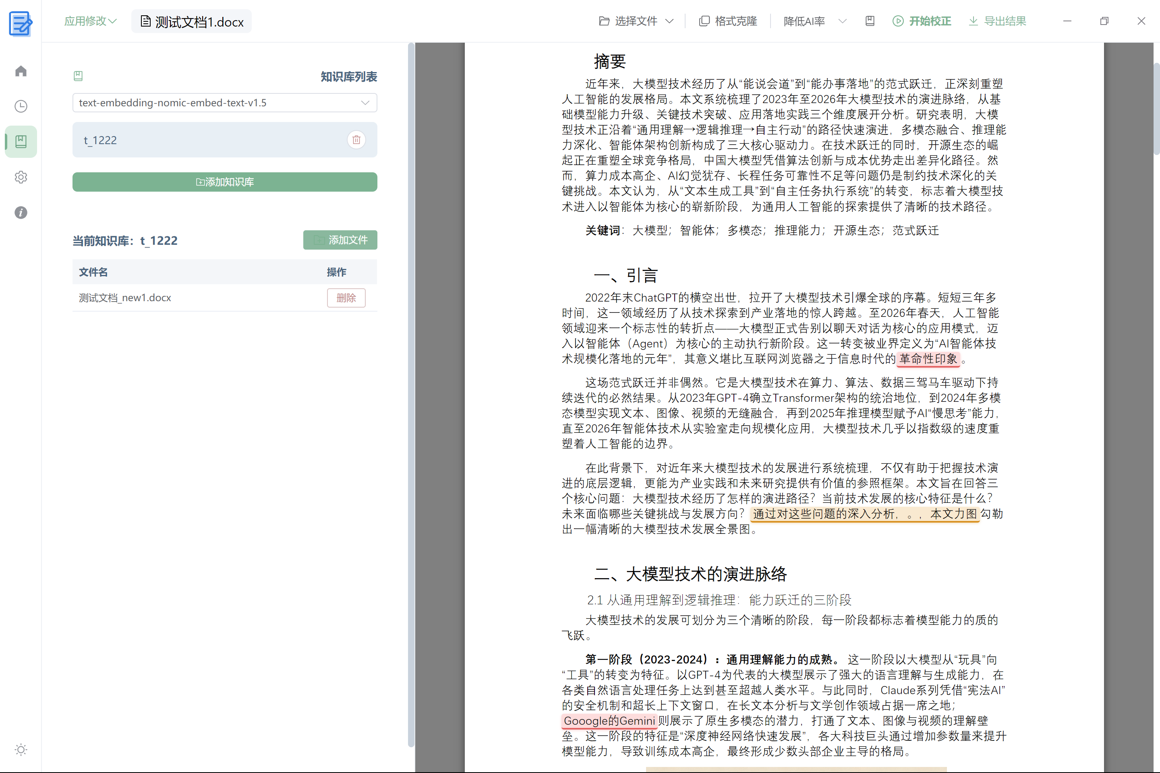Screen dimensions: 1160x773
Task: Click the 二、大模型技术的演进脉络 heading
Action: coord(690,574)
